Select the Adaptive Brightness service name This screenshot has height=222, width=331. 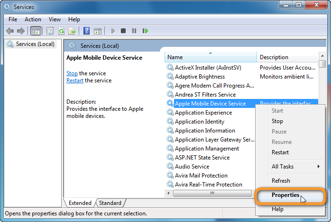[x=200, y=77]
